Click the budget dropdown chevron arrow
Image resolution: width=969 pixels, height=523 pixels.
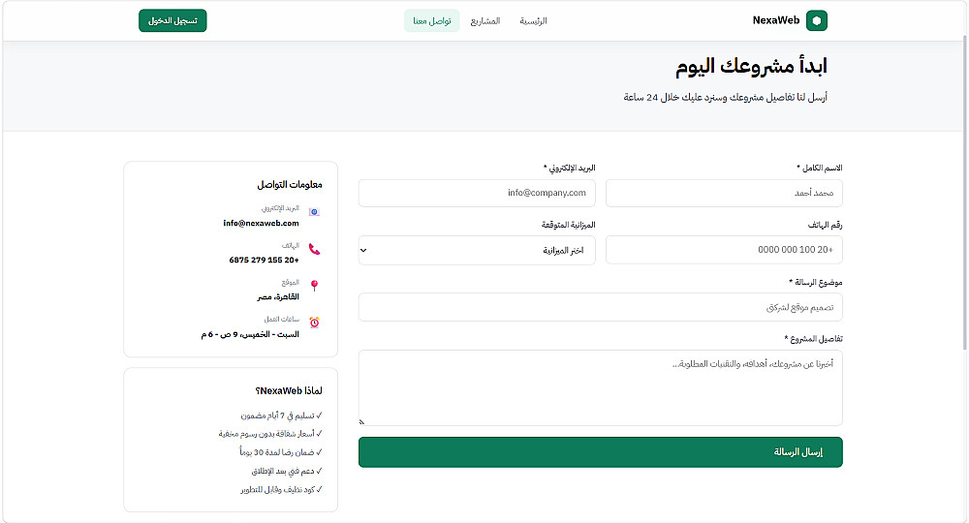(363, 250)
